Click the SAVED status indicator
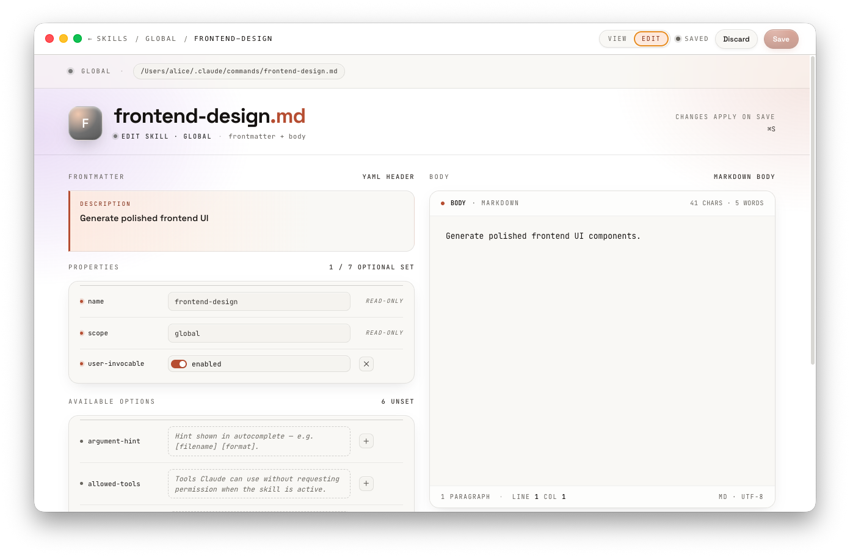Viewport: 850px width, 557px height. [x=692, y=38]
